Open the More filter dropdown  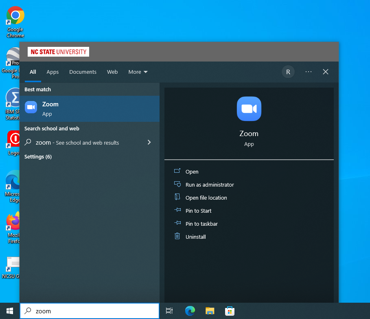coord(138,72)
